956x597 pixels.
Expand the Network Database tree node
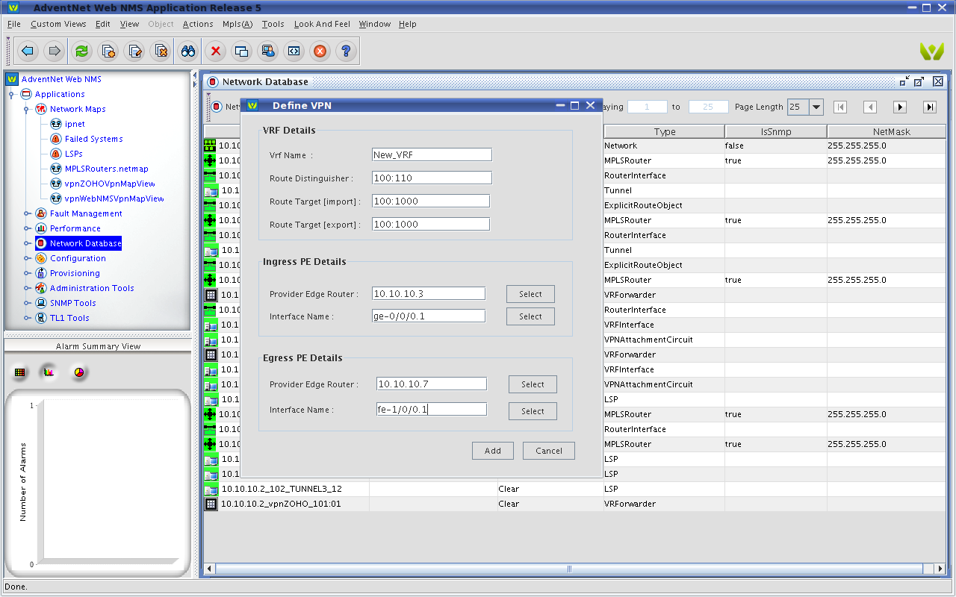pos(26,244)
